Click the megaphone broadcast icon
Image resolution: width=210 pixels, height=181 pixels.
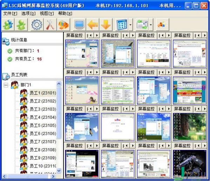163,24
